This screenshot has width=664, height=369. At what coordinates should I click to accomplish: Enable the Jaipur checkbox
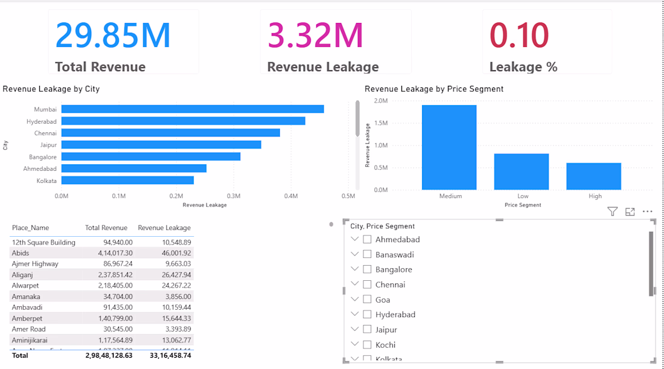click(367, 330)
